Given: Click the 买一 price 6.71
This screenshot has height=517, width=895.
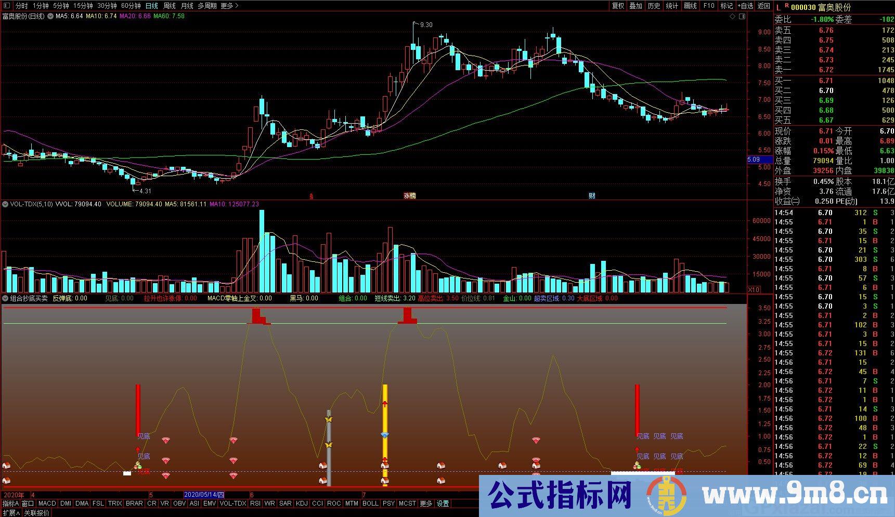Looking at the screenshot, I should (x=826, y=81).
